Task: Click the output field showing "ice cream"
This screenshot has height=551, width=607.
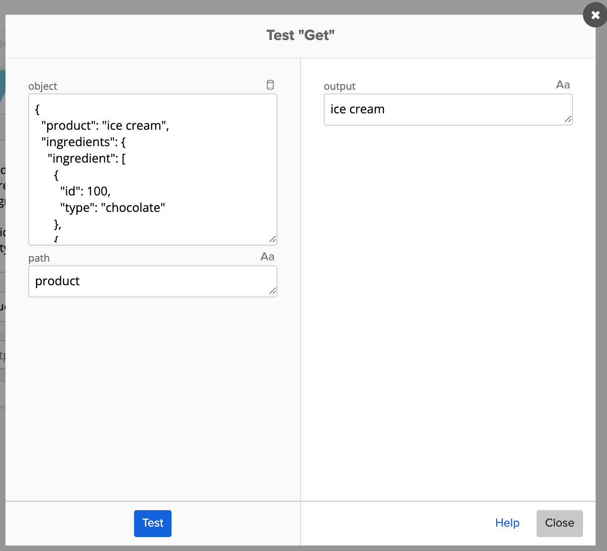Action: point(448,109)
